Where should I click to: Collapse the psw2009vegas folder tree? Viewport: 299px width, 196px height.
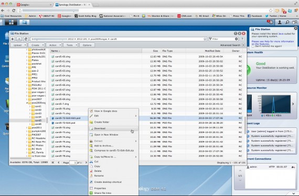coord(27,103)
